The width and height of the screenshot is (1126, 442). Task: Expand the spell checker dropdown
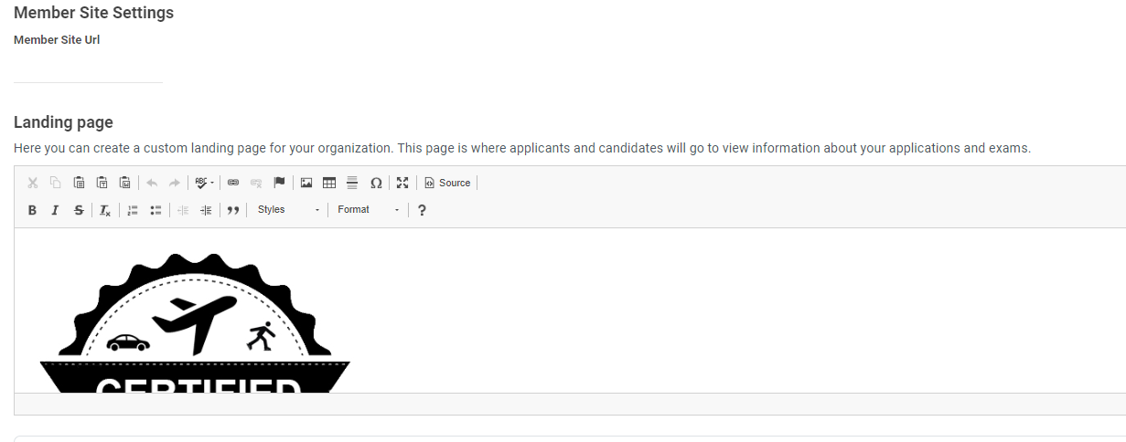205,183
